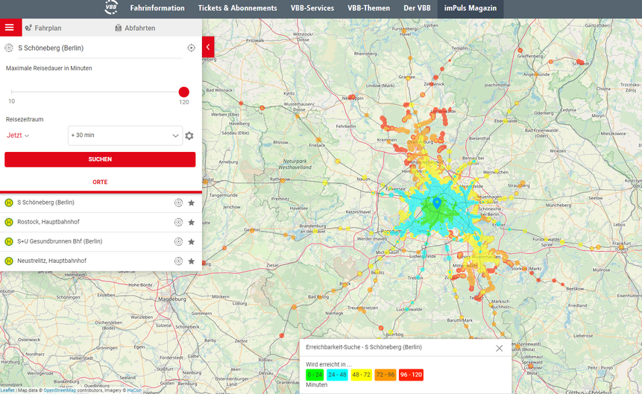
Task: Close the Erreichbarkeit-Suche legend popup
Action: tap(499, 348)
